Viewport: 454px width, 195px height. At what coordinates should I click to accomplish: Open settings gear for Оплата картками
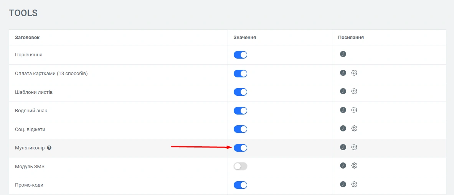coord(354,73)
